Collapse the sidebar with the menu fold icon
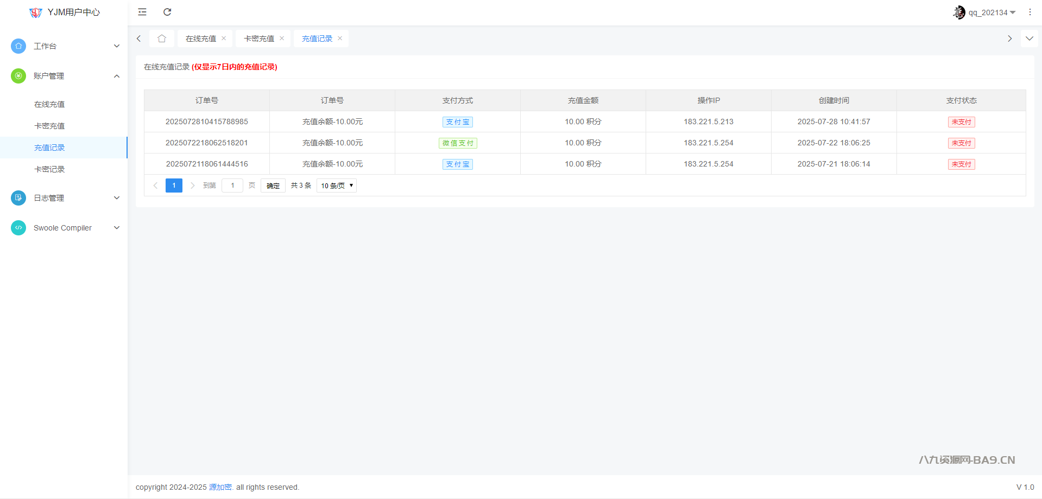The width and height of the screenshot is (1042, 499). [x=142, y=12]
